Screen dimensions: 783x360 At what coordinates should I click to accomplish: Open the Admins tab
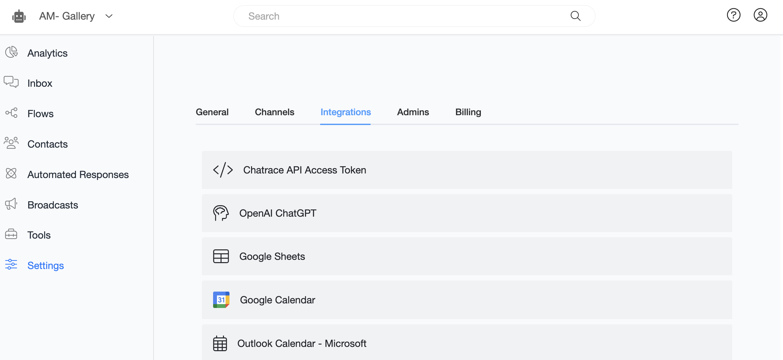click(x=413, y=112)
